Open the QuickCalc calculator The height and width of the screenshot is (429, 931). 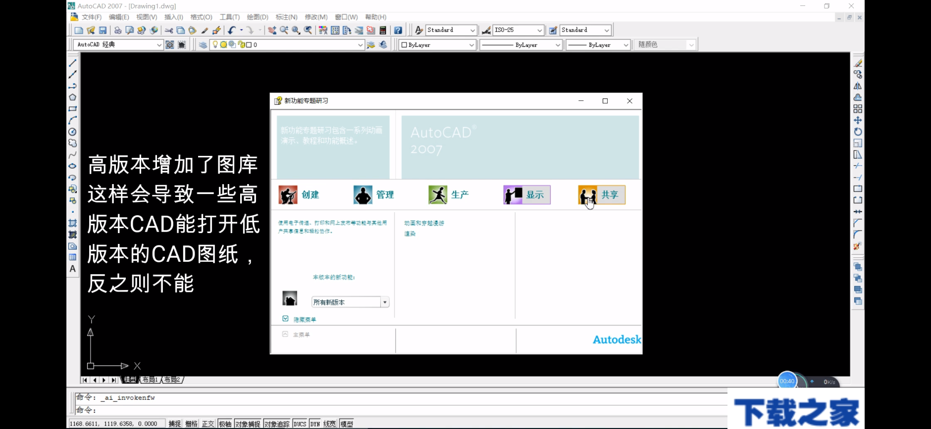(x=383, y=30)
